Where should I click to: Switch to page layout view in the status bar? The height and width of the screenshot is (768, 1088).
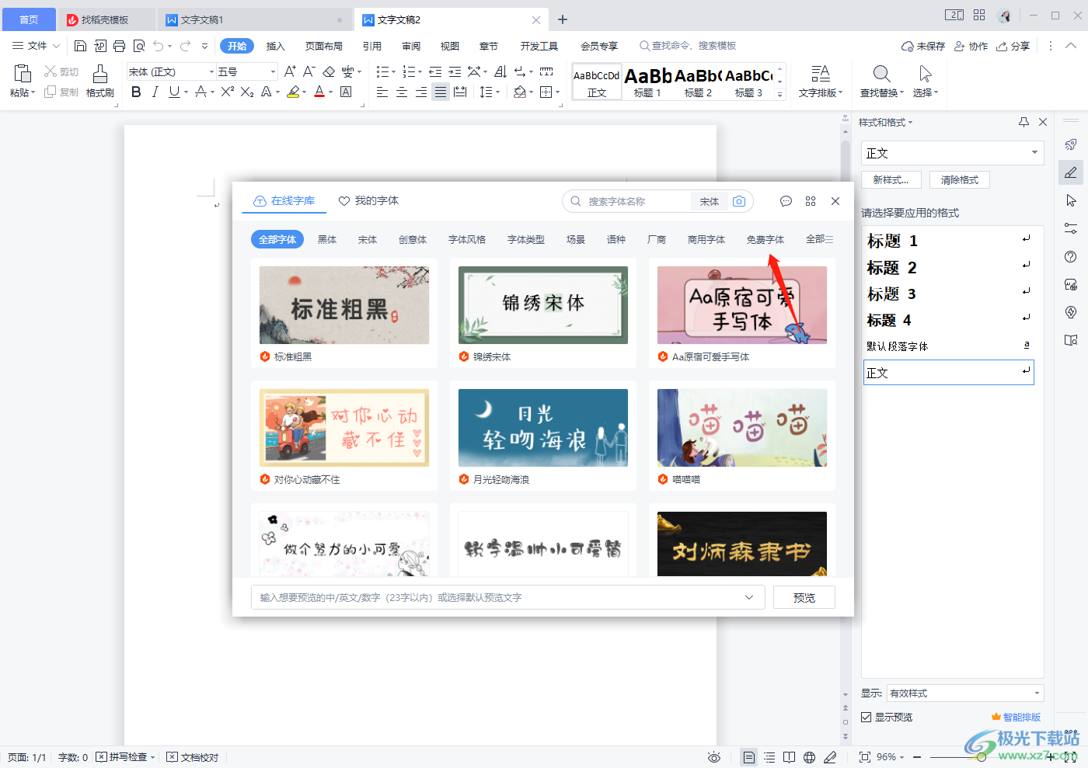click(x=748, y=757)
